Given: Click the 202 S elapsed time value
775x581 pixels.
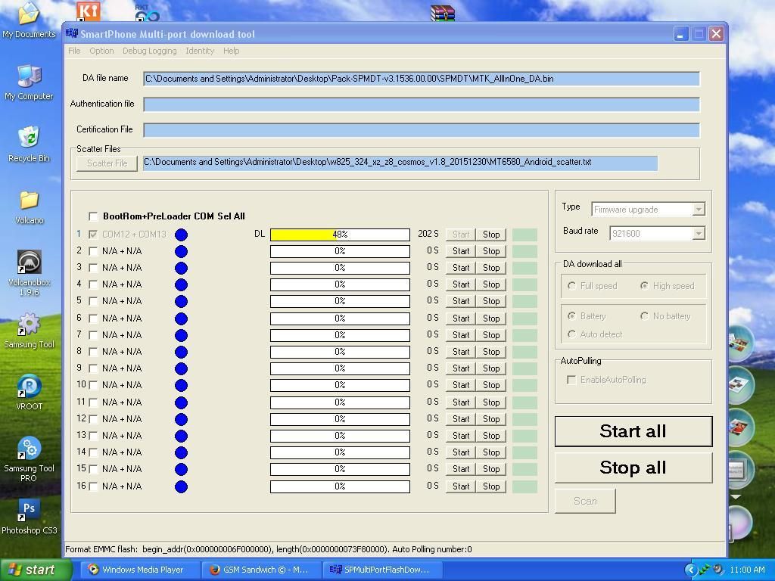Looking at the screenshot, I should click(428, 234).
